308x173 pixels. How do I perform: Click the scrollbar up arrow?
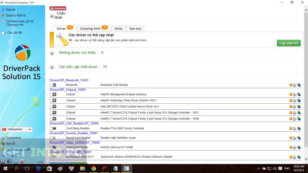point(306,10)
